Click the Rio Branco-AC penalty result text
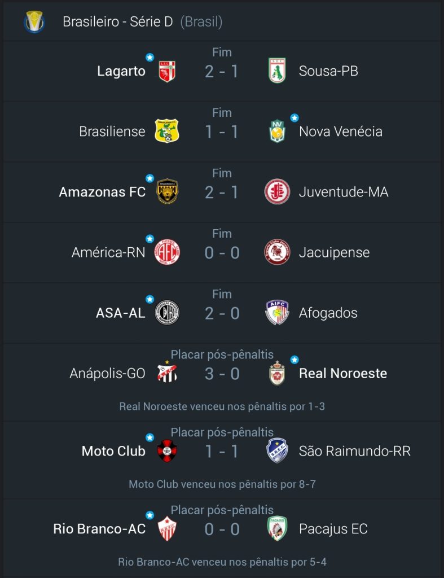 [222, 562]
